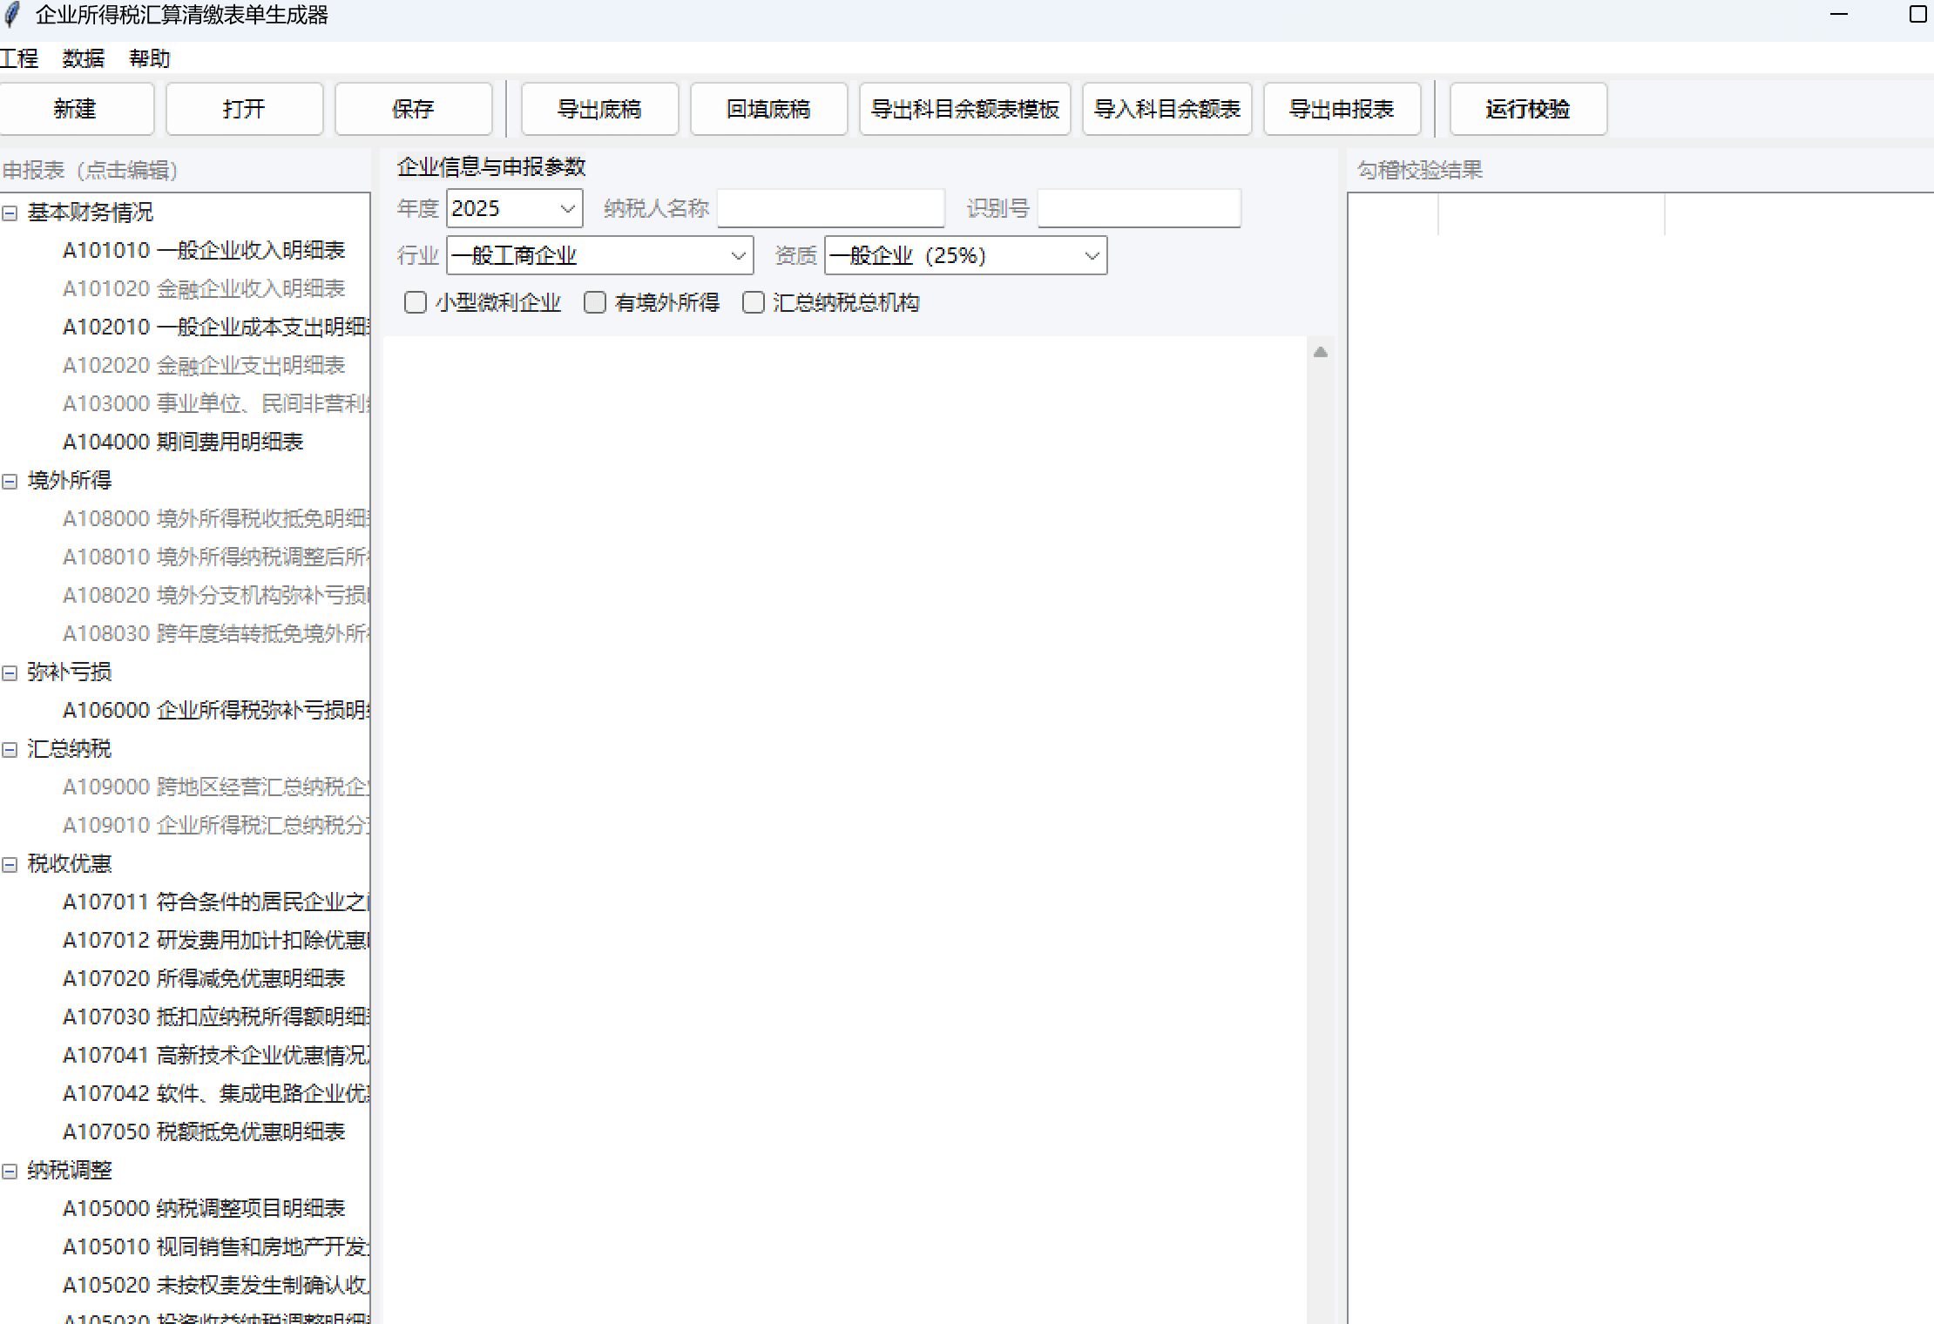Collapse the 纳税调整 tree group
The height and width of the screenshot is (1324, 1934).
point(10,1172)
